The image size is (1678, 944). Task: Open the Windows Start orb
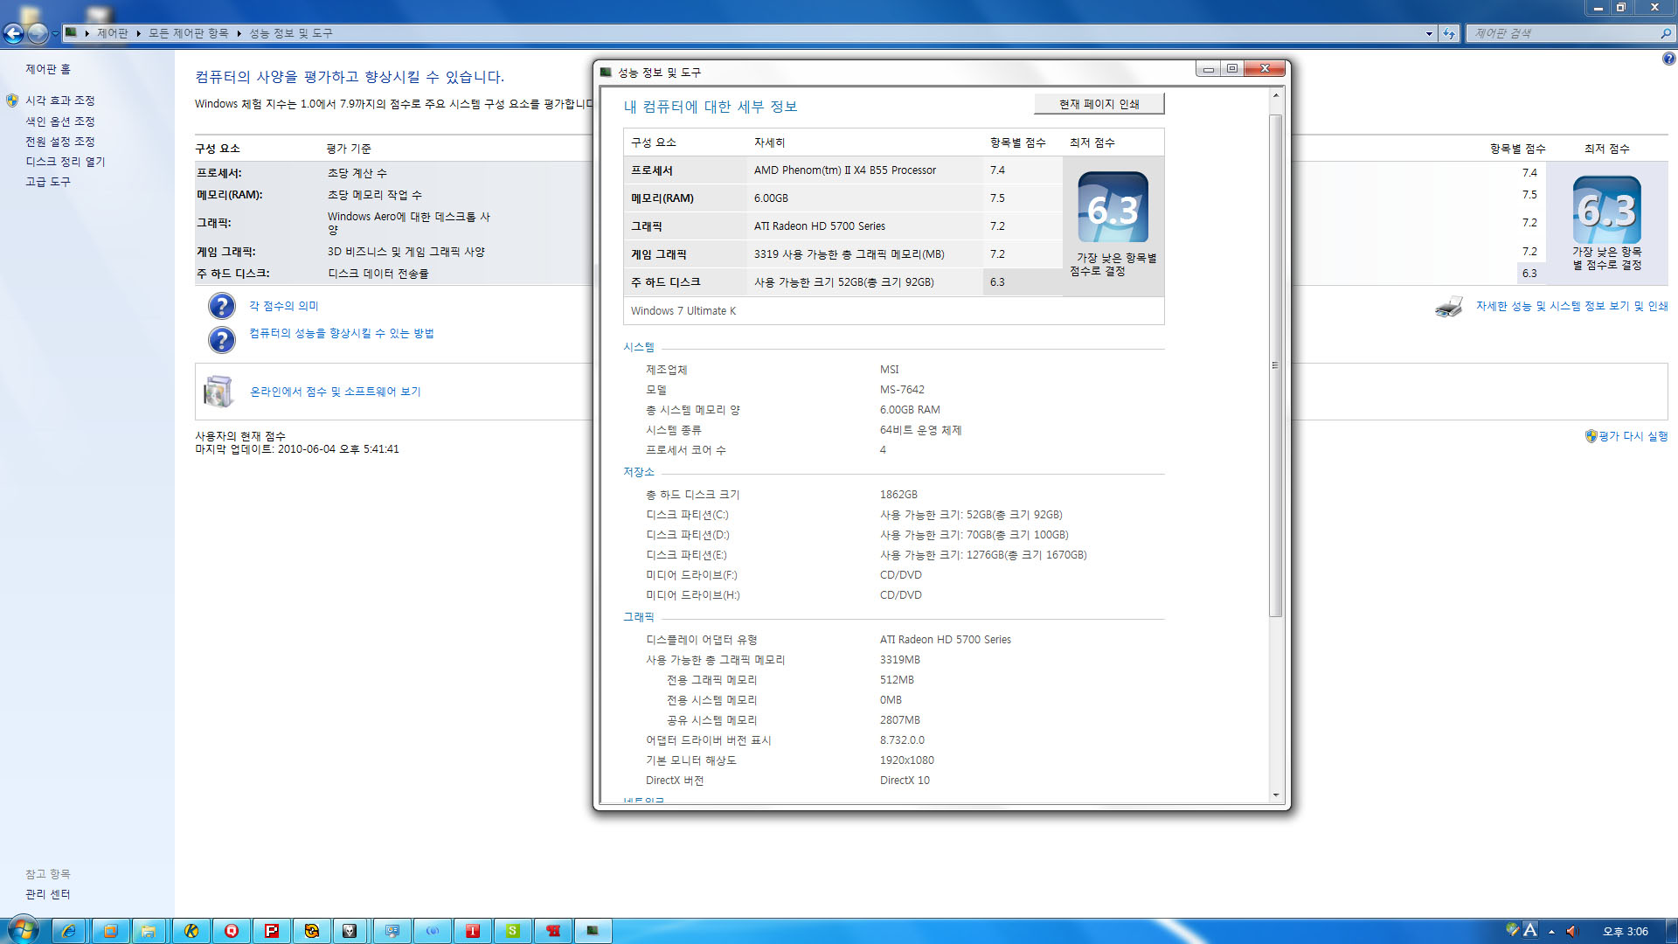point(24,930)
